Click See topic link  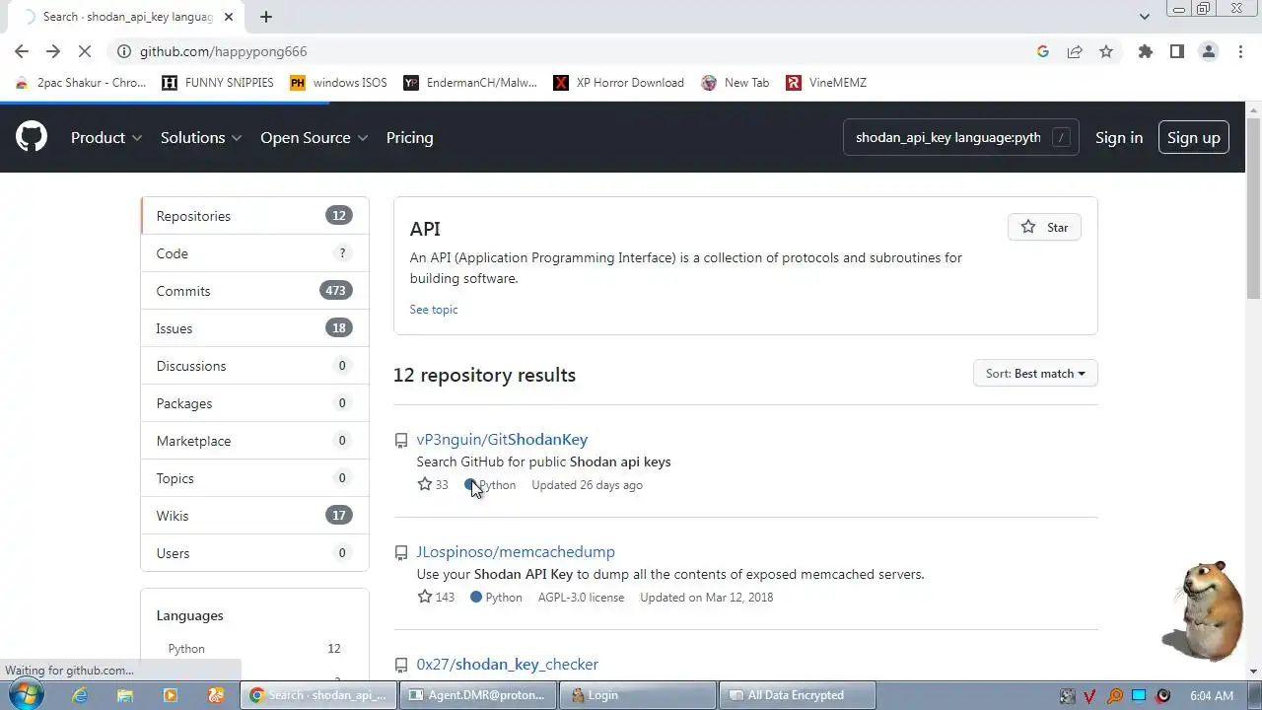point(434,309)
